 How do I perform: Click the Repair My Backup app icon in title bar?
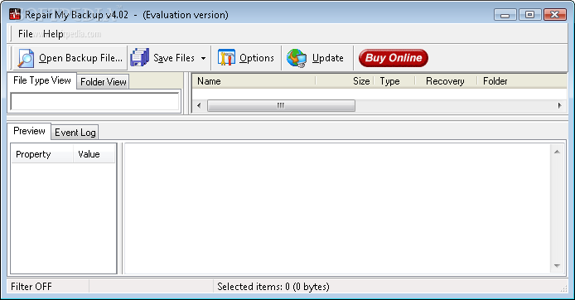click(15, 14)
